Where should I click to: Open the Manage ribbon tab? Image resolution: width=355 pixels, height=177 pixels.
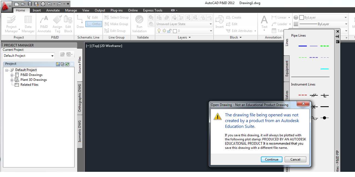pyautogui.click(x=71, y=10)
